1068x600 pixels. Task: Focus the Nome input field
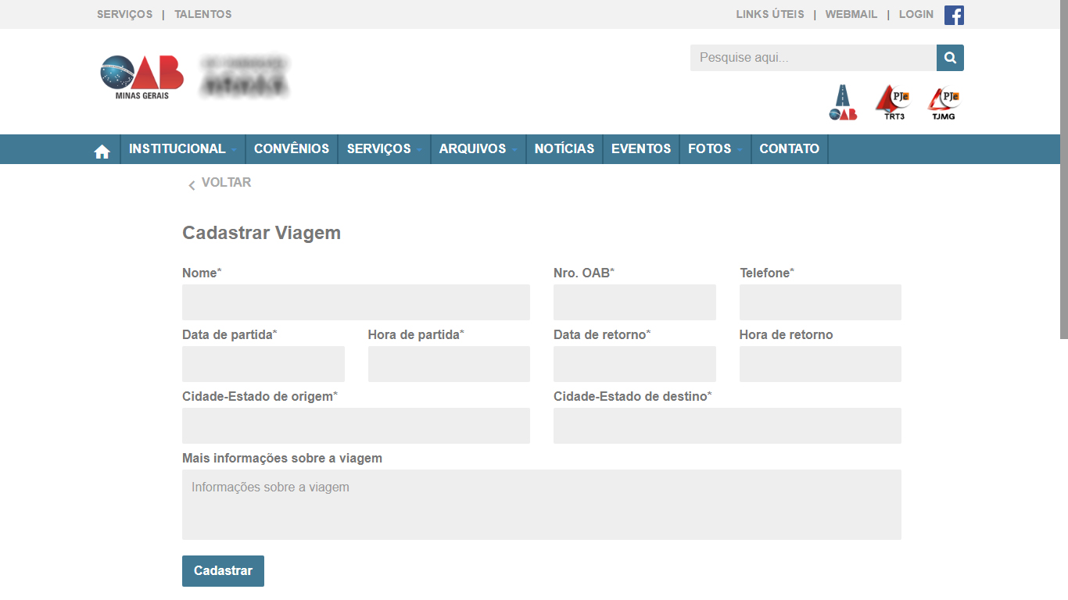[x=356, y=302]
